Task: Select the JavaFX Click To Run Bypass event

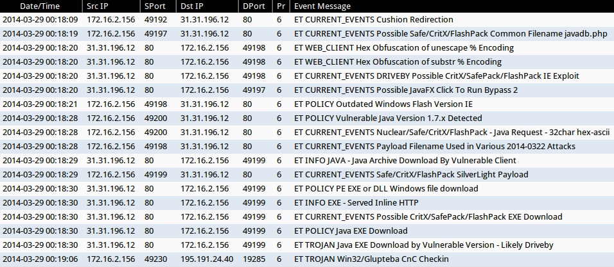Action: click(x=405, y=90)
